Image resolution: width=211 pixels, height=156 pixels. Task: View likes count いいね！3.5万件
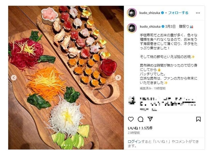pyautogui.click(x=140, y=128)
